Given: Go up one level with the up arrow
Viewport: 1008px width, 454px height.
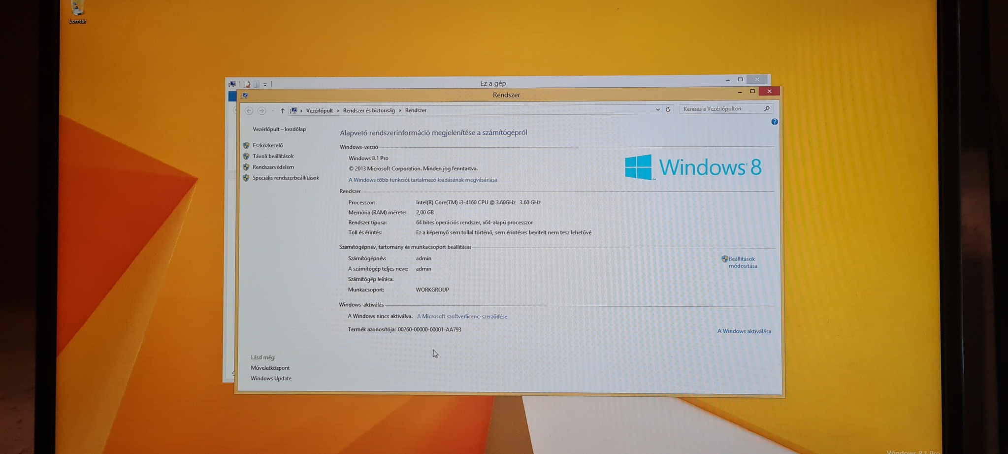Looking at the screenshot, I should tap(283, 111).
